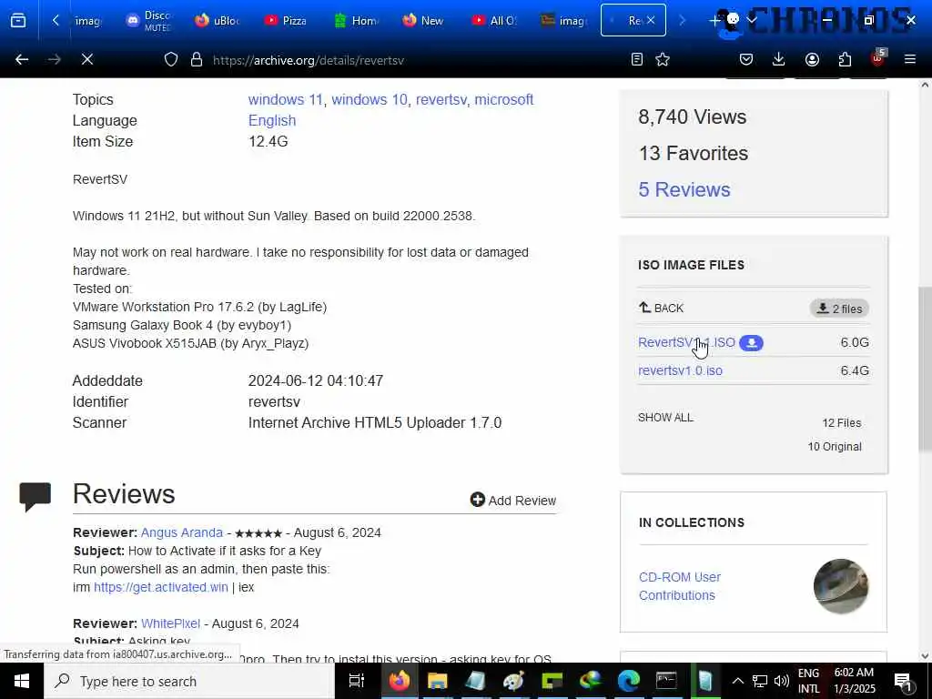Show hidden system tray icons
The width and height of the screenshot is (932, 699).
click(x=737, y=681)
